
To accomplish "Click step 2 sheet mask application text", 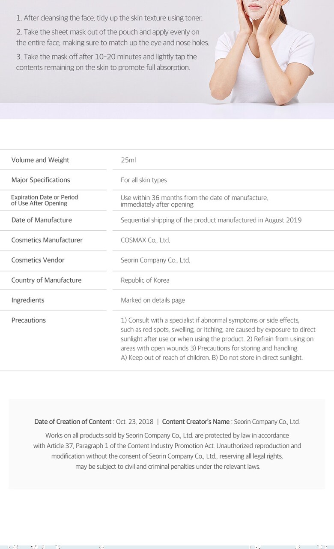I will (x=112, y=37).
